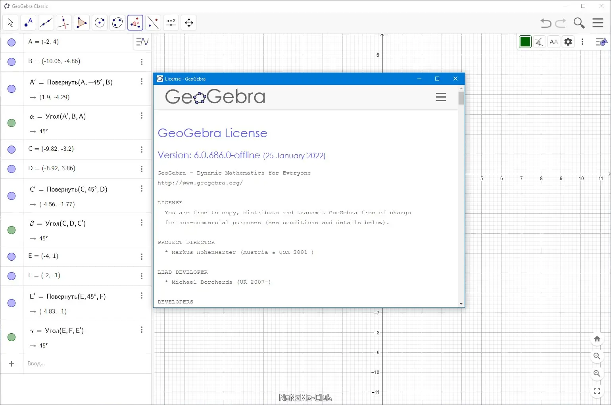The image size is (611, 405).
Task: Expand more options for angle β
Action: click(142, 223)
